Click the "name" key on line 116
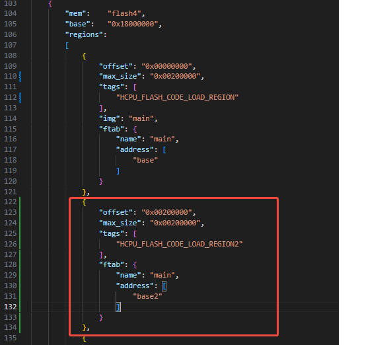This screenshot has width=391, height=345. click(128, 139)
